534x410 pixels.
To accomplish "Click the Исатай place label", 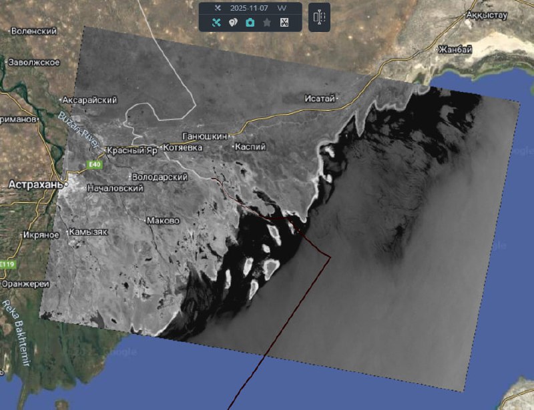I will pos(319,99).
